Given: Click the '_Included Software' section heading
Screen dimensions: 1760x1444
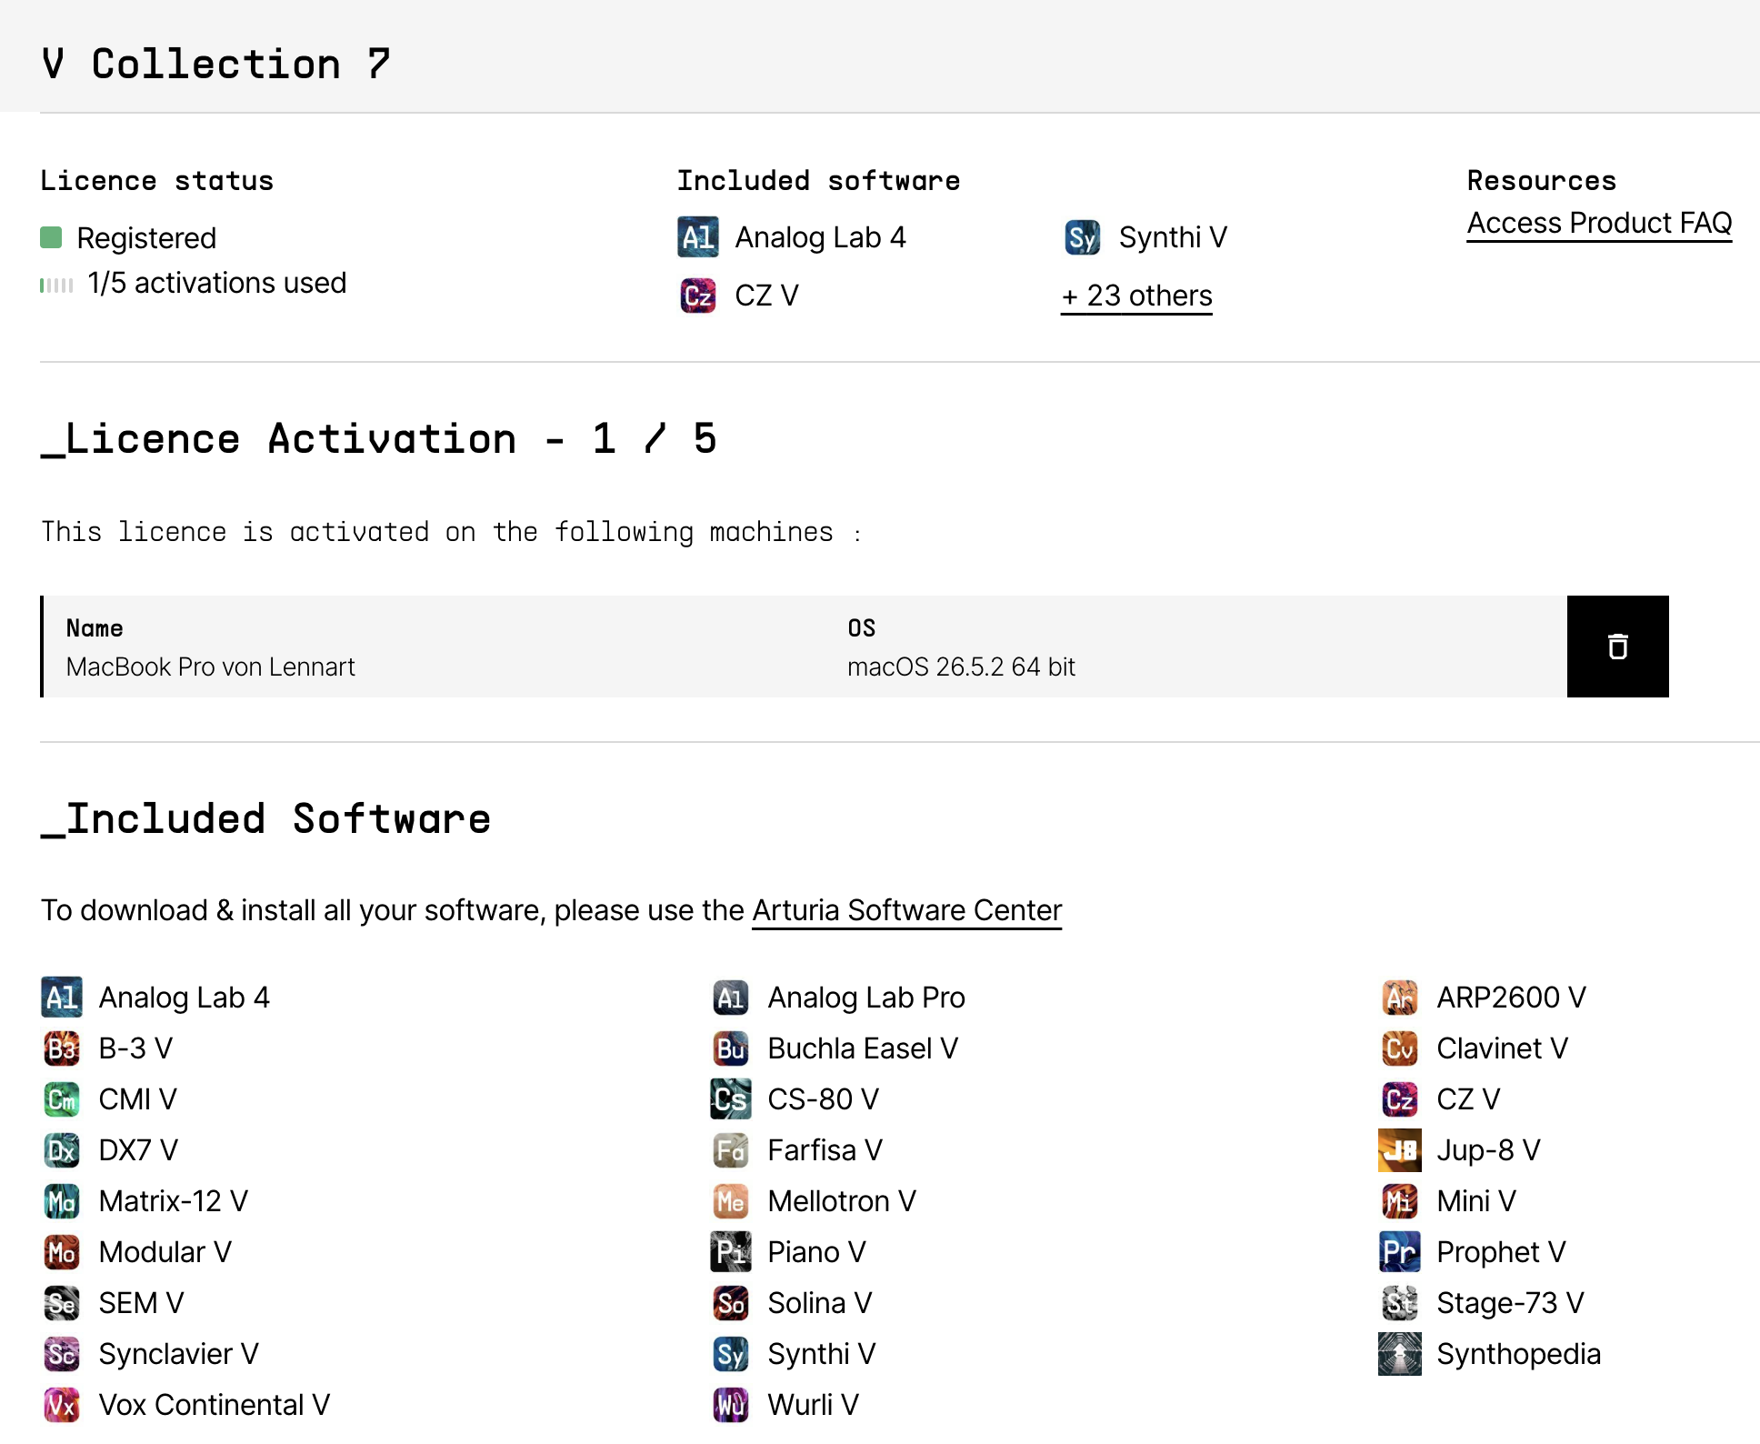Looking at the screenshot, I should [266, 819].
